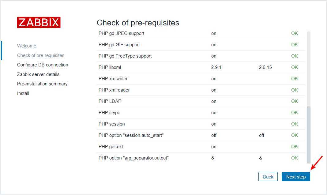Viewport: 327px width, 195px height.
Task: Open Configure DB connection step
Action: 43,65
